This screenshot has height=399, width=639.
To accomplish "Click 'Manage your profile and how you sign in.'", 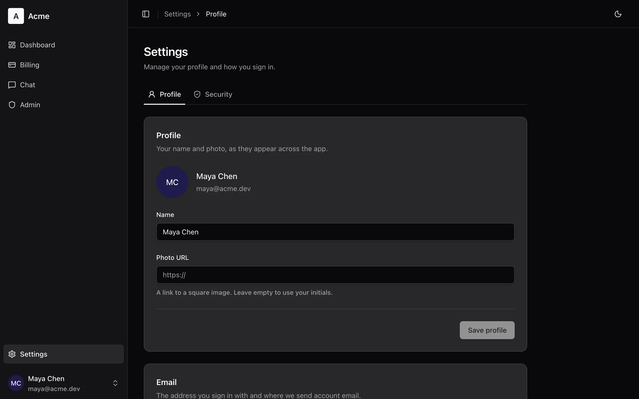I will 209,67.
